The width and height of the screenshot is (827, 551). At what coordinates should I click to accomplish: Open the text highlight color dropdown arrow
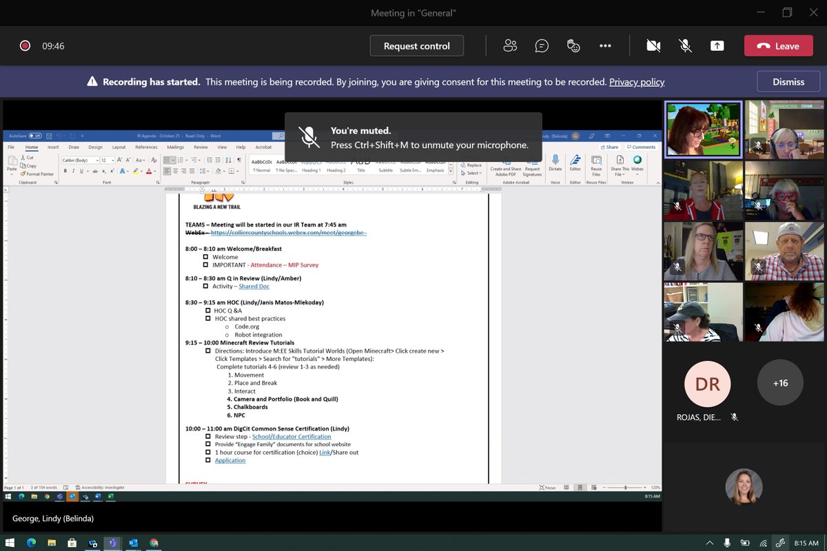pos(142,171)
